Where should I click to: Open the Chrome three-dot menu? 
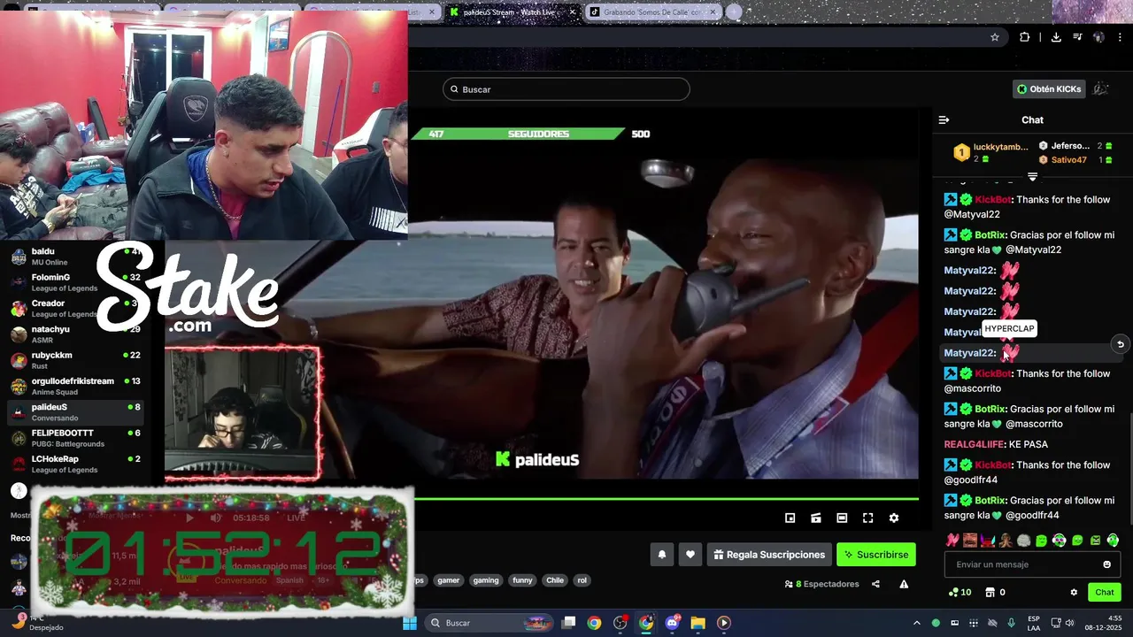click(x=1121, y=37)
